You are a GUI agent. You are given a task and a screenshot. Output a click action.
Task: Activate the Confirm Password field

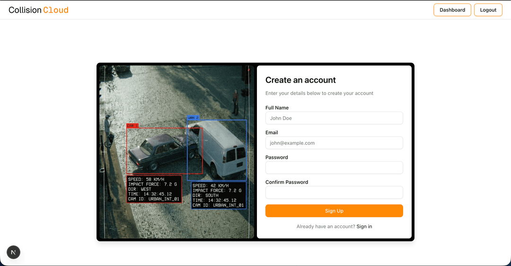coord(334,192)
